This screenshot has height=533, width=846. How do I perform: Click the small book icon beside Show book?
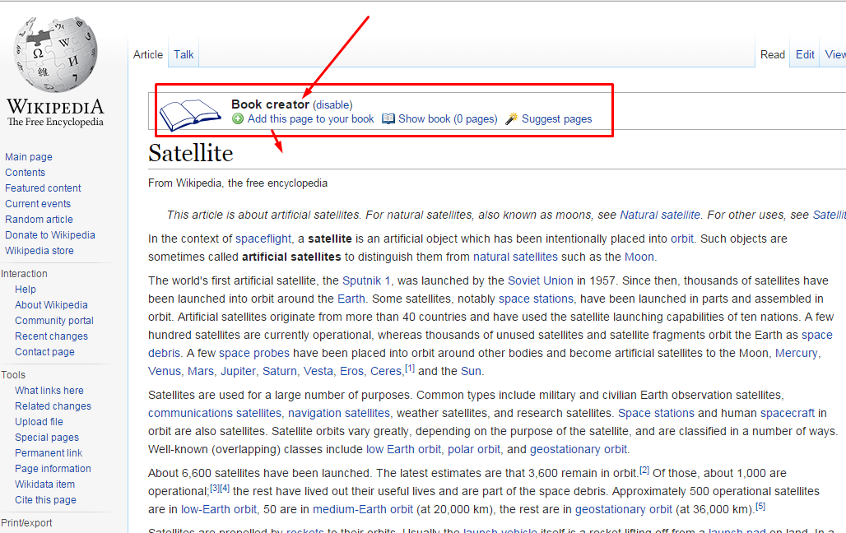pos(388,118)
